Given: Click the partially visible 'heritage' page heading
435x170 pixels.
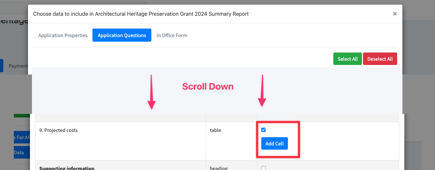Looking at the screenshot, I should click(14, 21).
